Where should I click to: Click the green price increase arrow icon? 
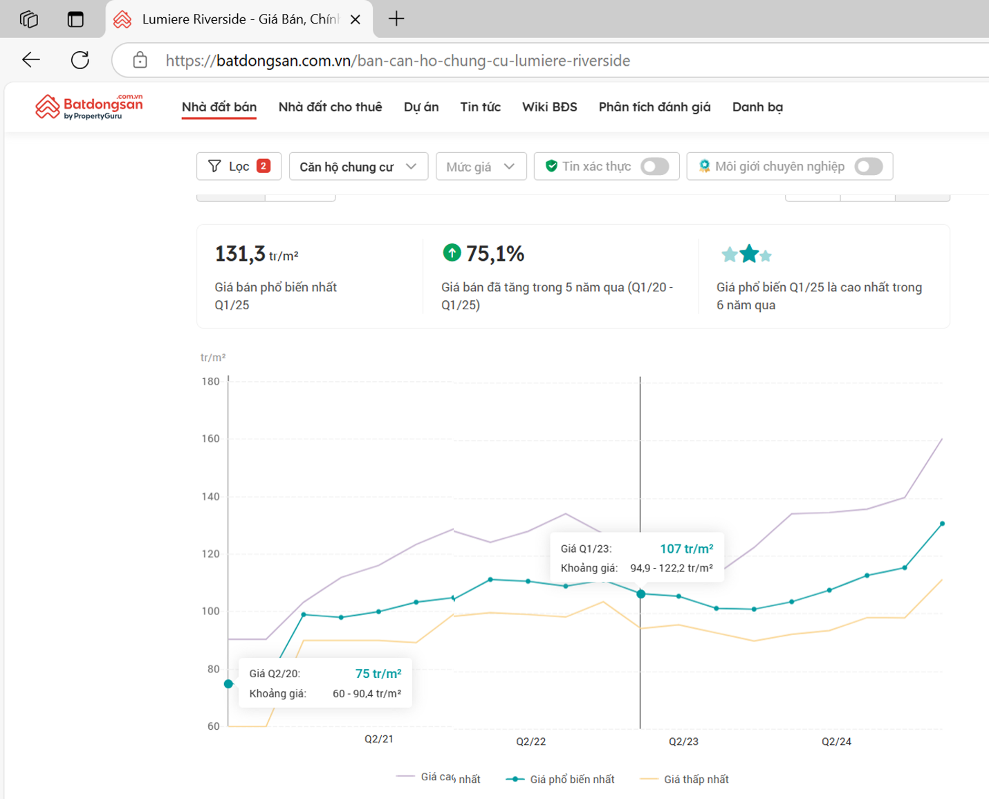[x=452, y=253]
